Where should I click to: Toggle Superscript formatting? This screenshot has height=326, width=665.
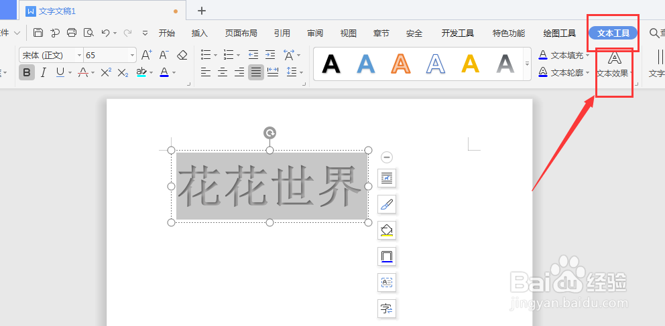click(x=106, y=72)
